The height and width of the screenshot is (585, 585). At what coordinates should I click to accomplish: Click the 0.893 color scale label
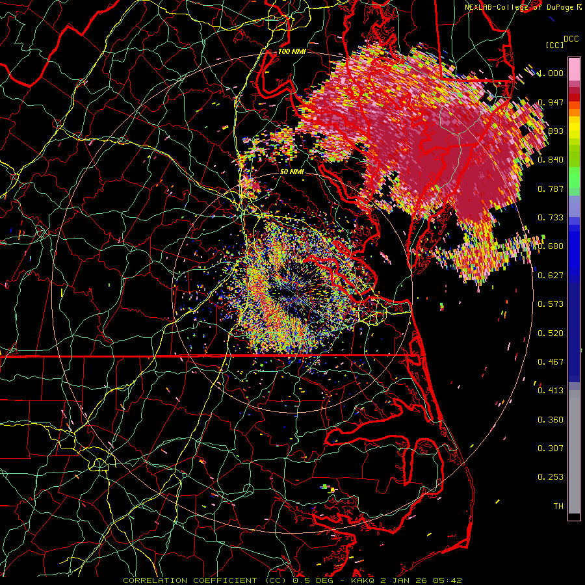click(x=551, y=131)
